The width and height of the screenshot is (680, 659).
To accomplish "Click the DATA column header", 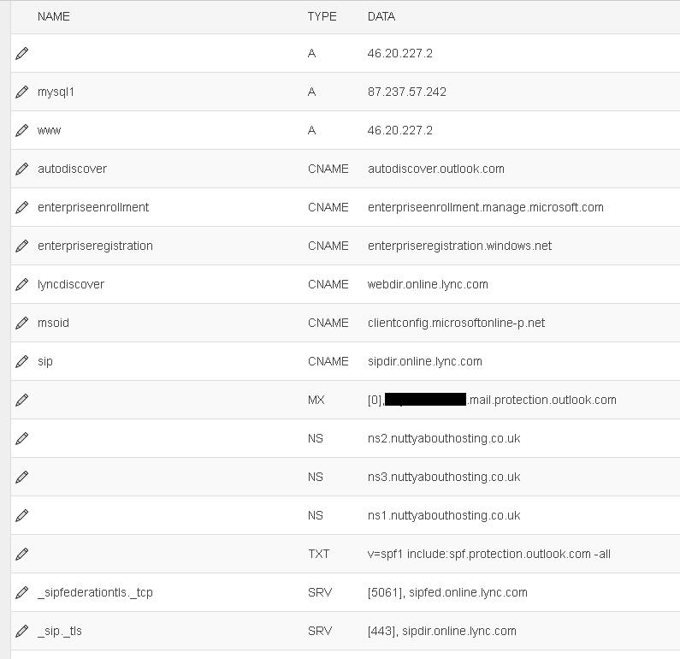I will tap(381, 16).
